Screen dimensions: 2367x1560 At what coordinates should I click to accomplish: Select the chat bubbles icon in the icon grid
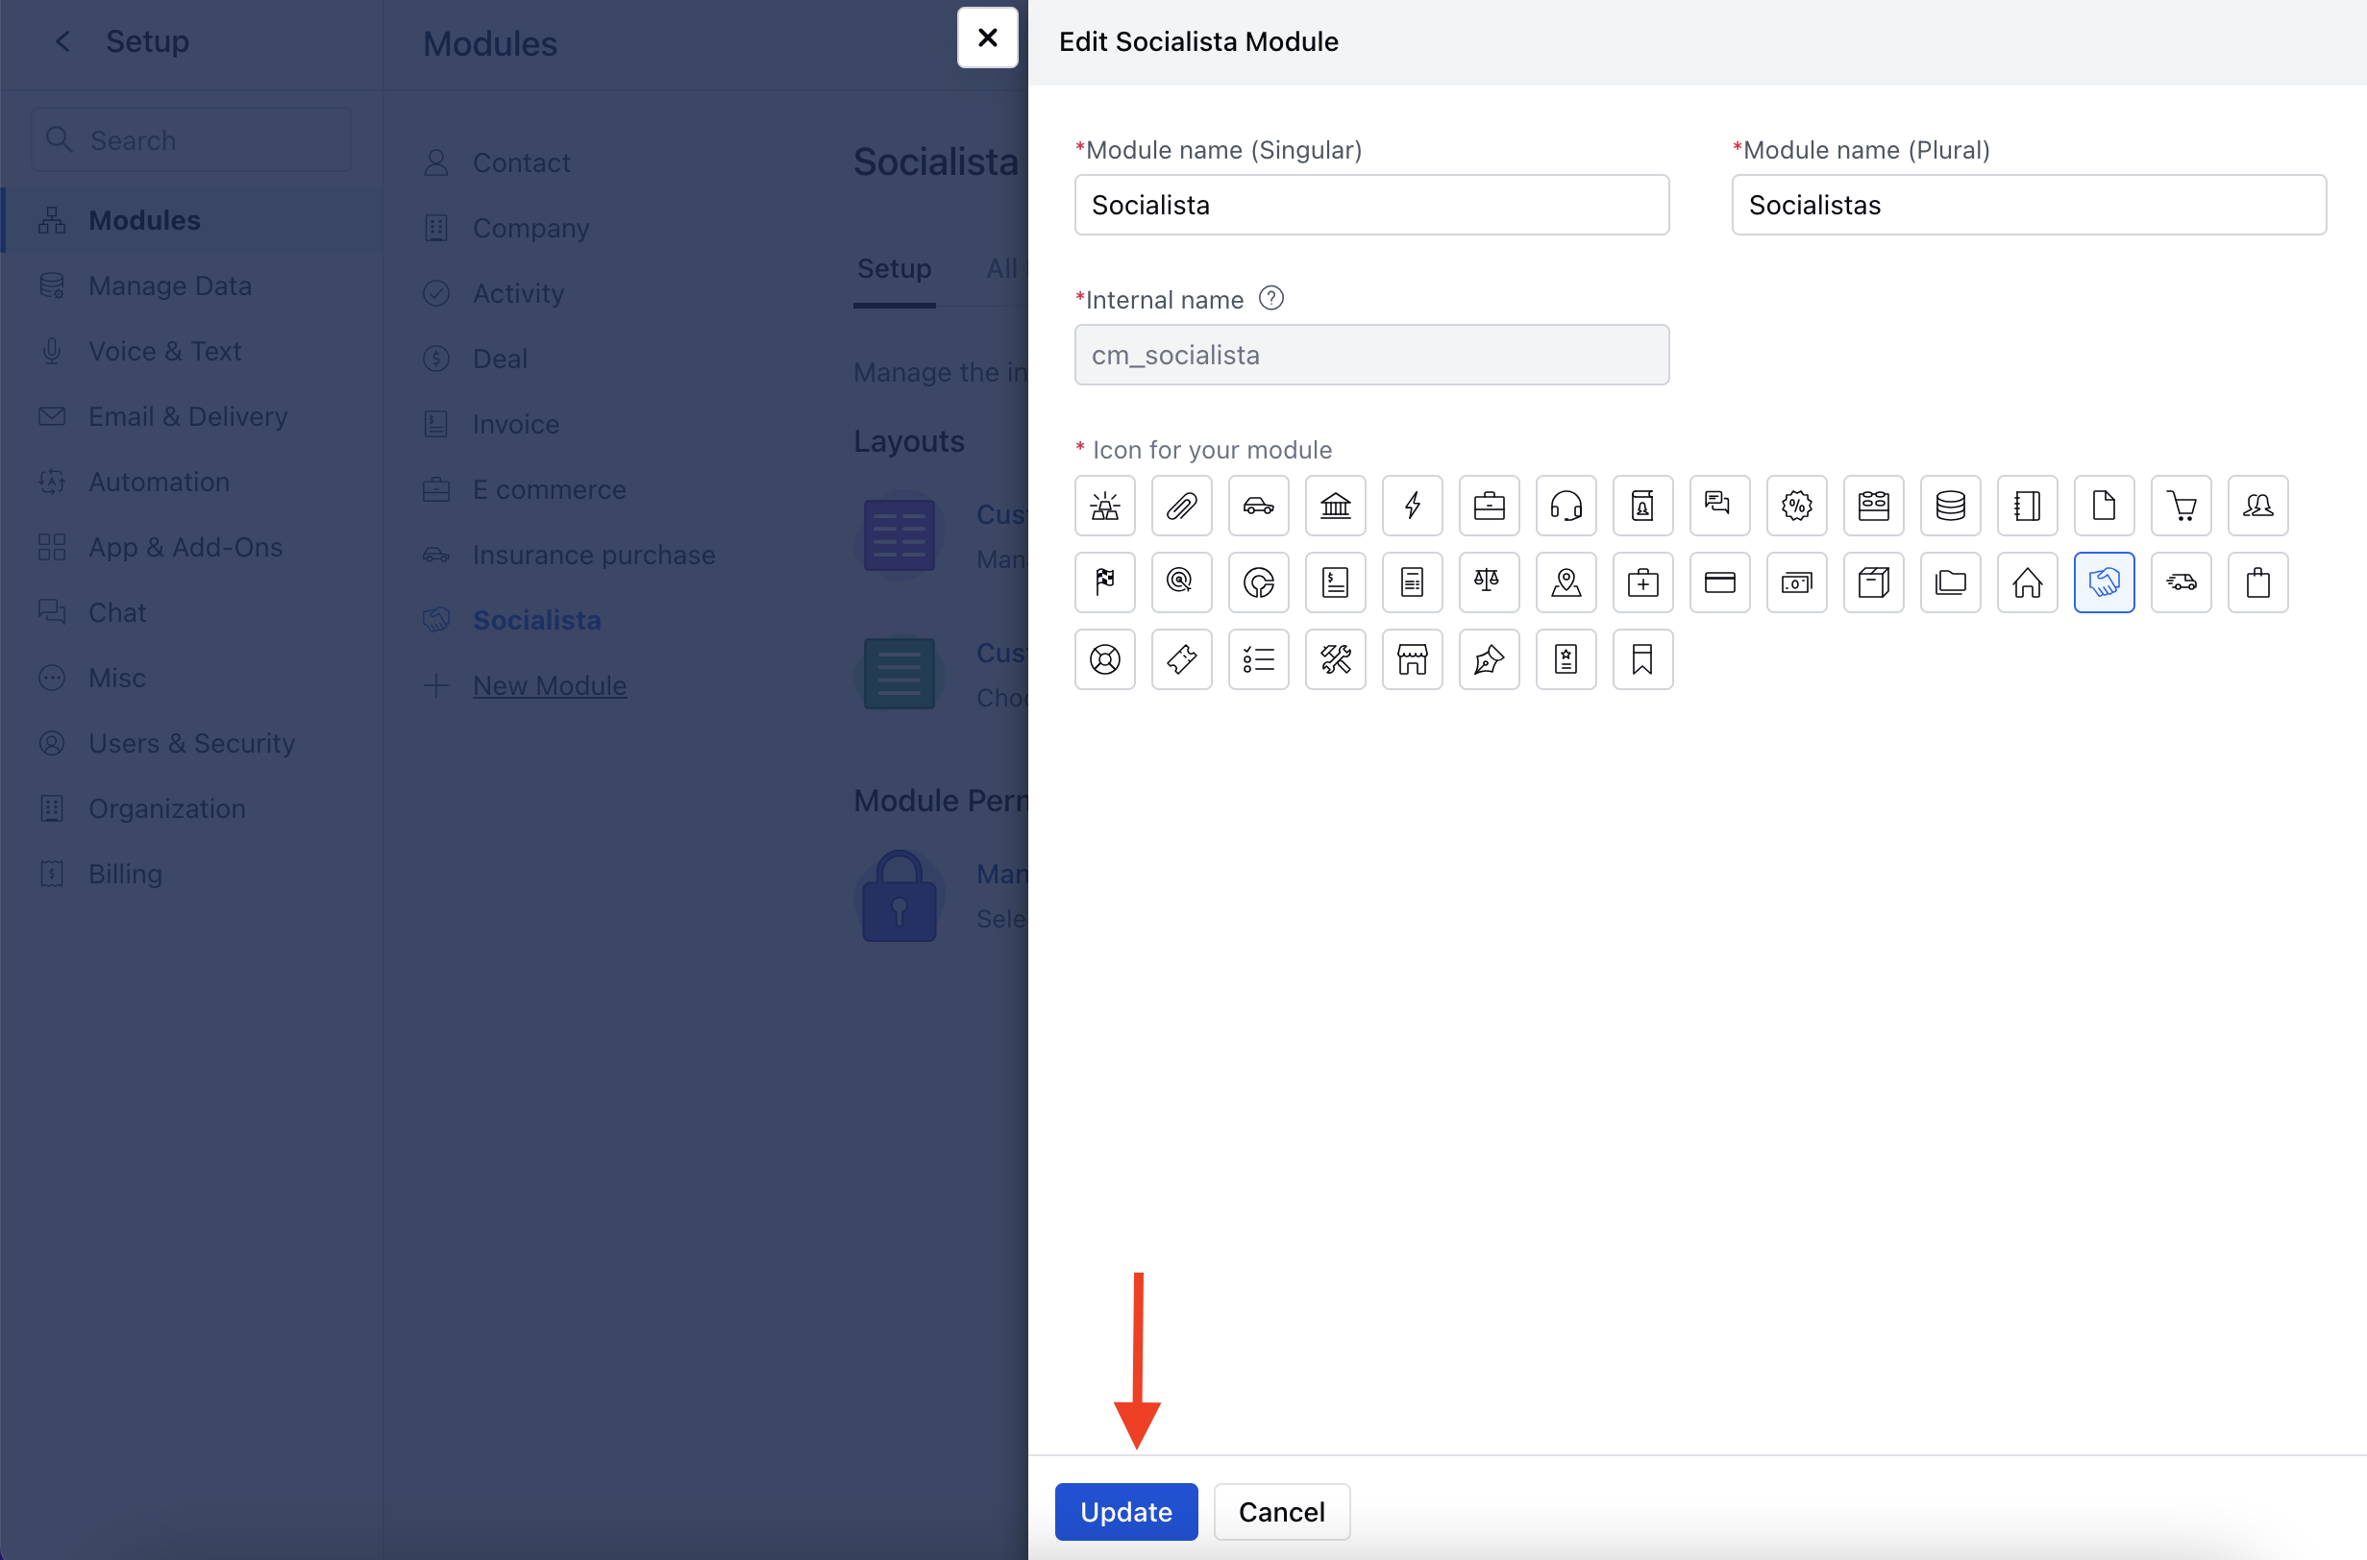tap(1719, 506)
